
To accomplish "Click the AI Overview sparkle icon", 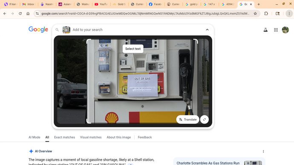I will click(31, 151).
